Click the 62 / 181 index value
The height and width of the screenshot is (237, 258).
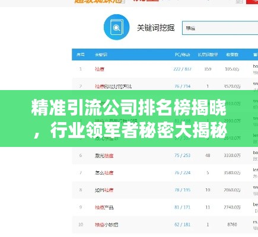point(182,225)
